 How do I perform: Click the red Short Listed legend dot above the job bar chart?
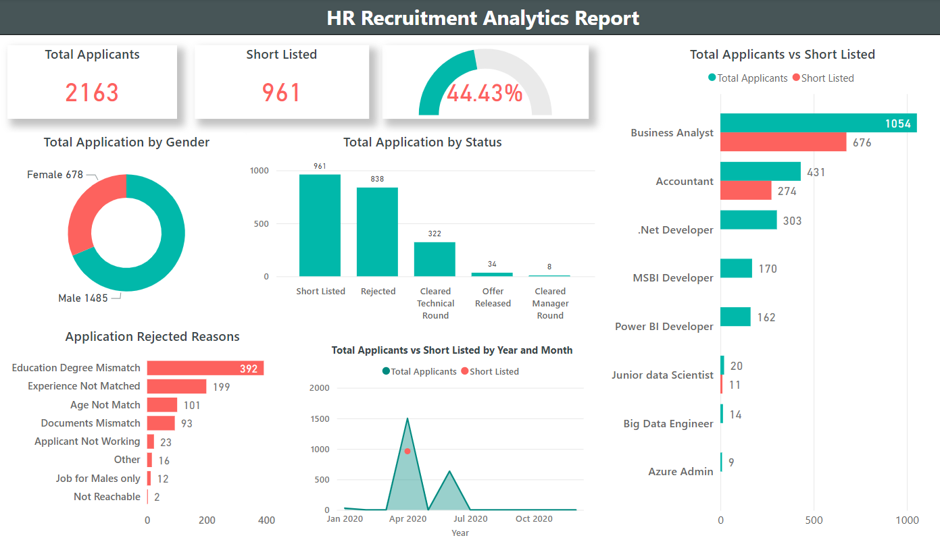point(796,78)
